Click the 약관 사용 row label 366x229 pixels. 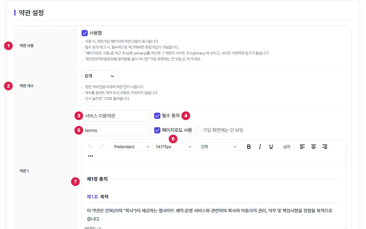(27, 46)
